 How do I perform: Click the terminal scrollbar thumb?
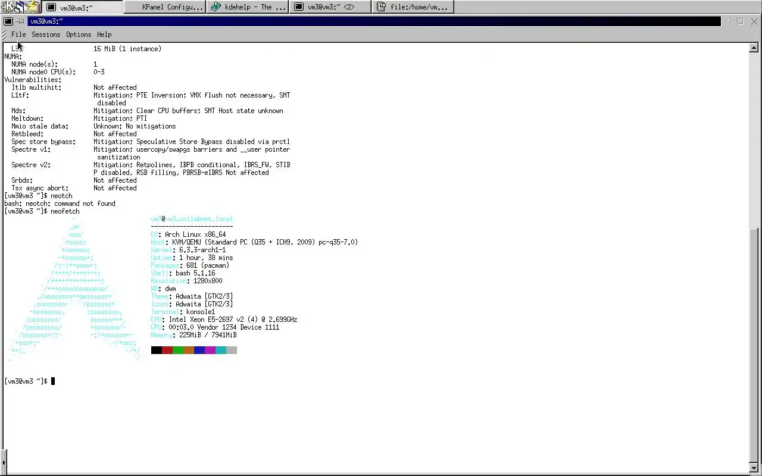click(x=754, y=346)
